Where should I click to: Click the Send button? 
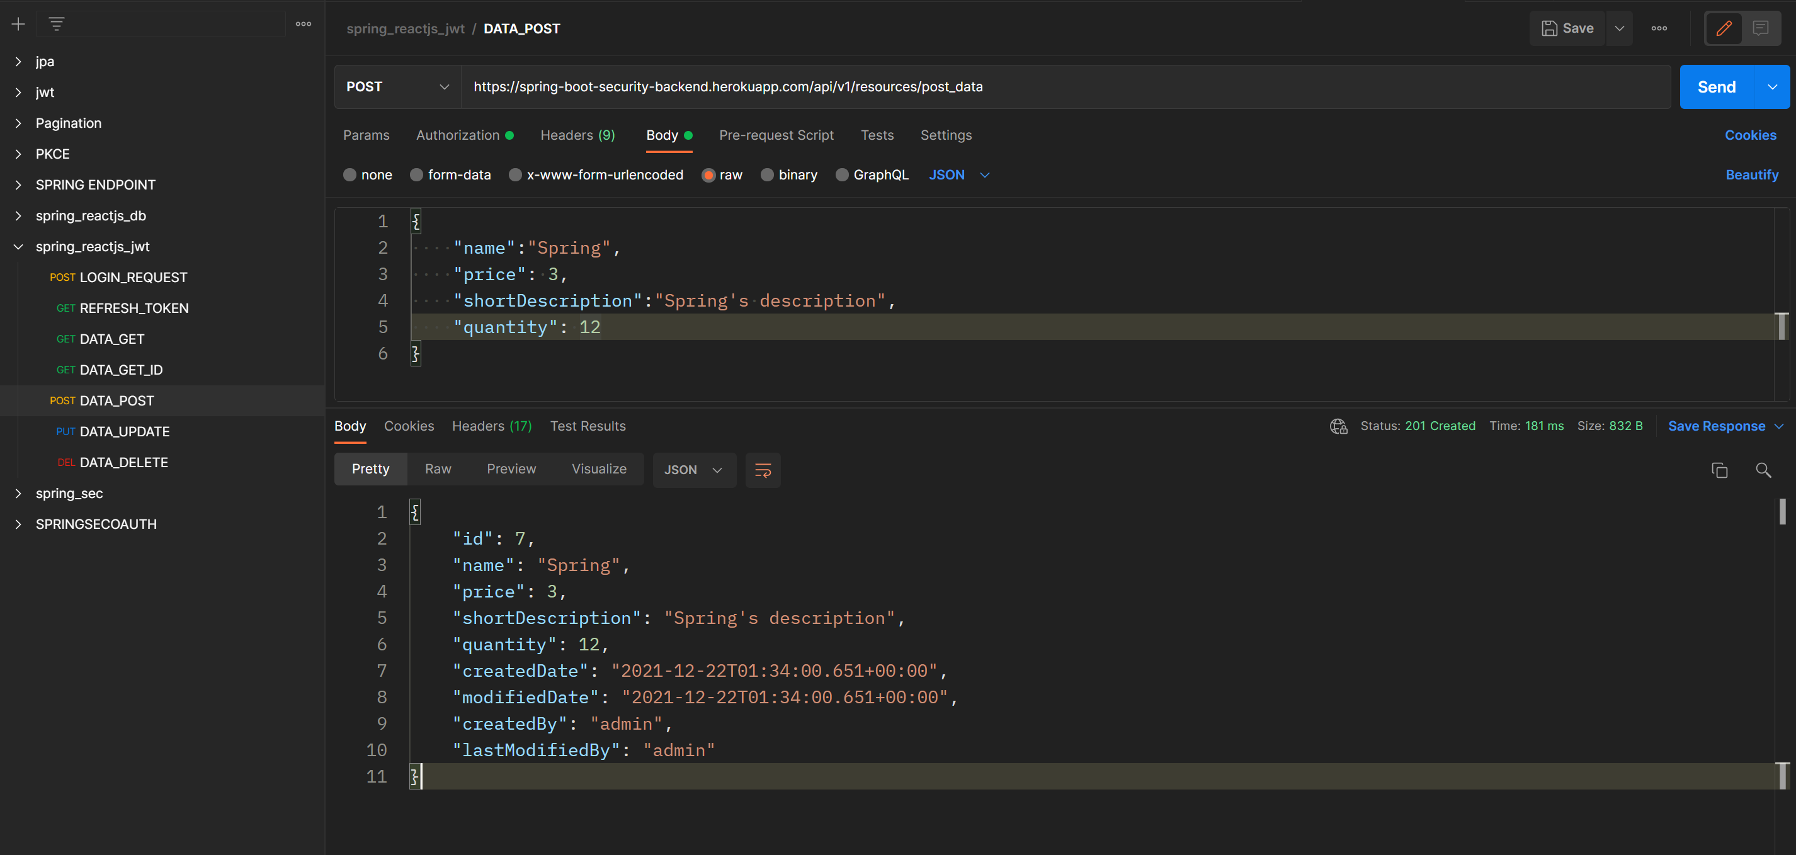[1717, 87]
